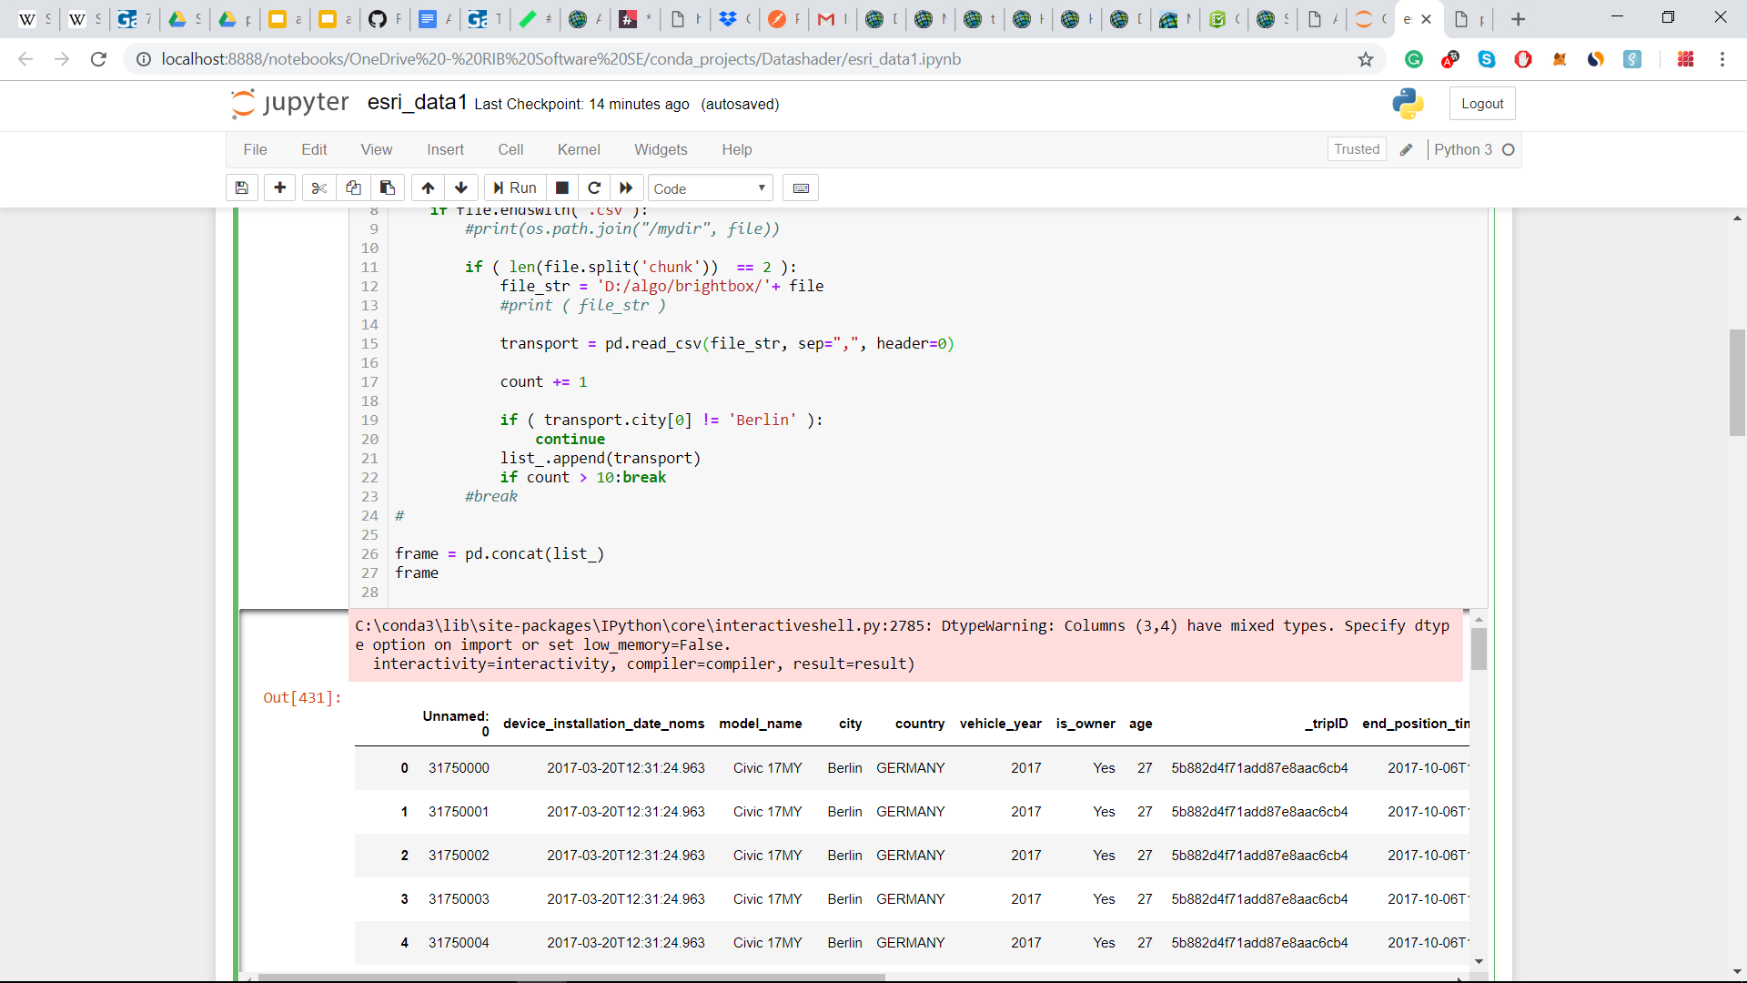The width and height of the screenshot is (1747, 983).
Task: Move selected cell up arrow
Action: coord(428,187)
